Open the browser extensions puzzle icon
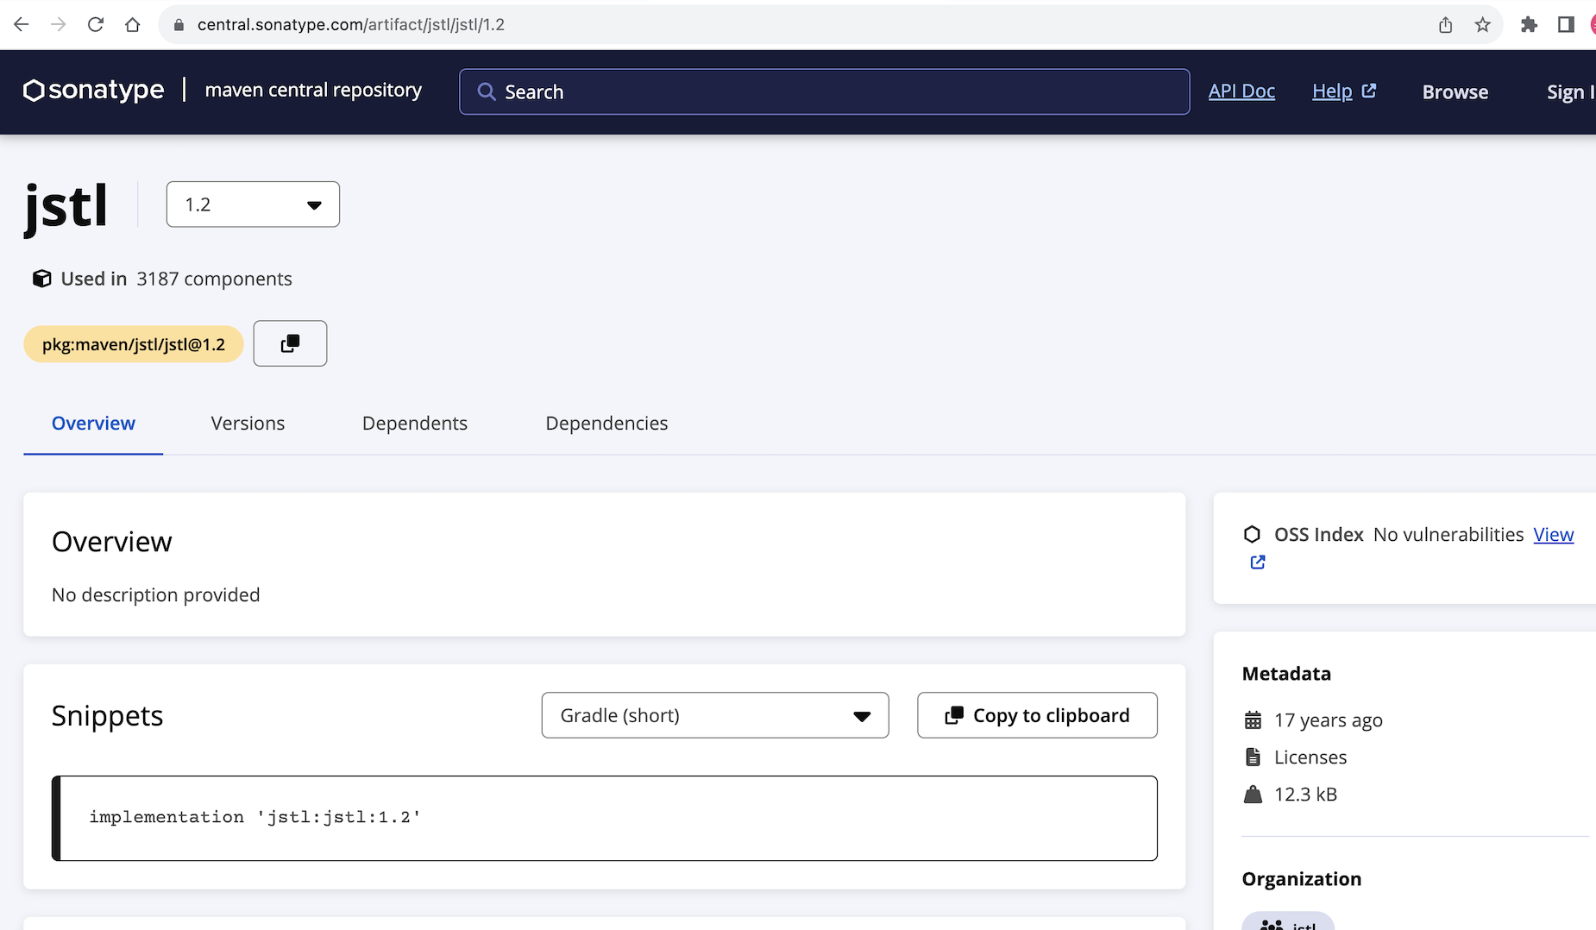The width and height of the screenshot is (1596, 930). click(x=1529, y=25)
